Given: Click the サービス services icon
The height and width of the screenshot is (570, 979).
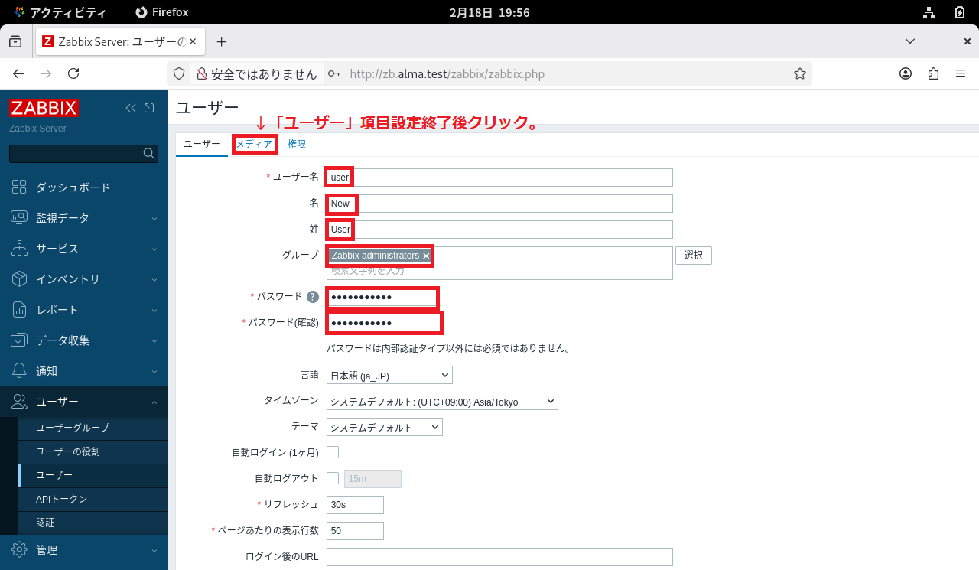Looking at the screenshot, I should tap(19, 249).
